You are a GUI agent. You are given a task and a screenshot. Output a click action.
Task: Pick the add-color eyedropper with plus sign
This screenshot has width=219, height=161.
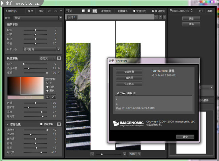(x=53, y=97)
